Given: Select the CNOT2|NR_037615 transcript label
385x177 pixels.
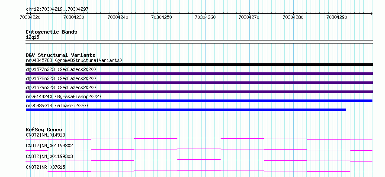Looking at the screenshot, I should point(46,167).
